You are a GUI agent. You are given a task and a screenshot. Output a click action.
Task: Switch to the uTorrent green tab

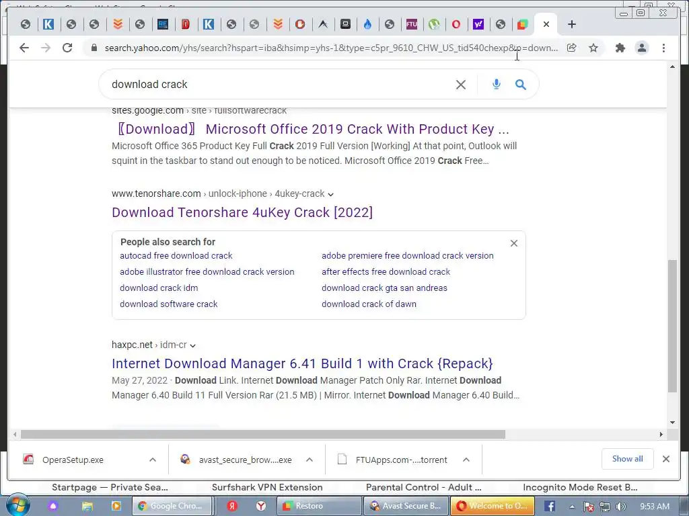tap(434, 24)
